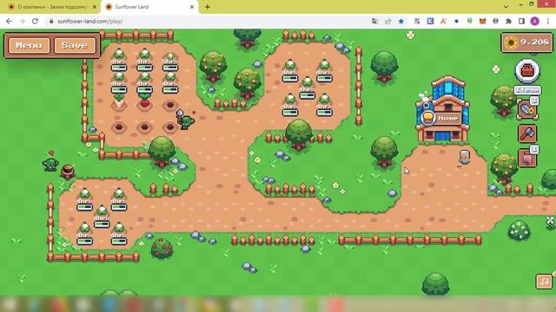Open the sunflower token balance 9.208
Viewport: 556px width, 312px height.
click(527, 42)
